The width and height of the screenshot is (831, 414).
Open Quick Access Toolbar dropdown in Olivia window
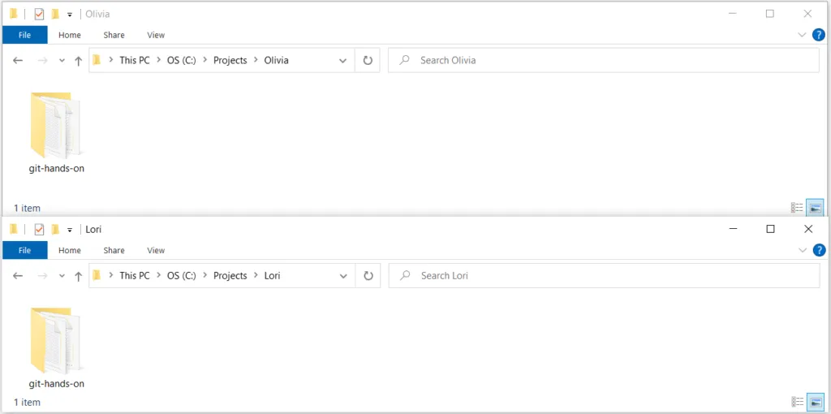70,15
